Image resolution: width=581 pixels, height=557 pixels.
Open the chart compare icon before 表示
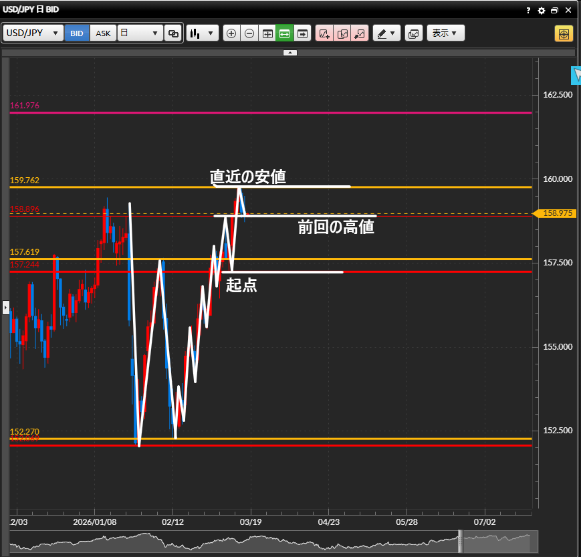click(x=413, y=33)
